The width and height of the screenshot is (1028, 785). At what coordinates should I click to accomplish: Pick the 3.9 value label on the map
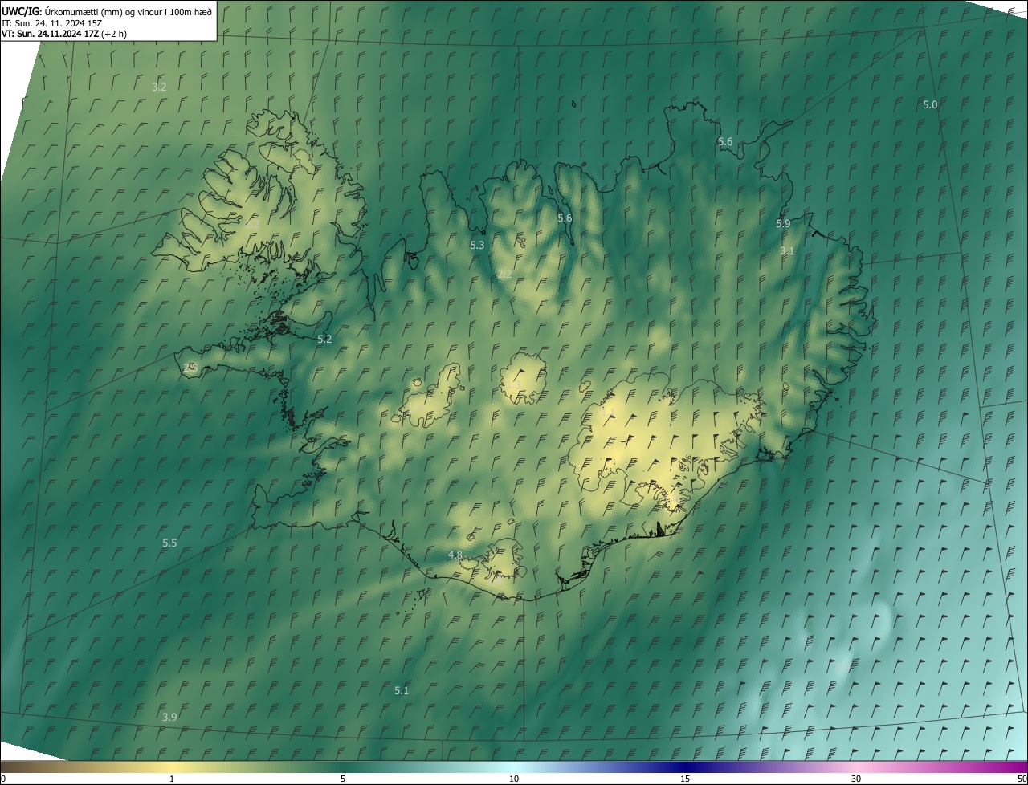(169, 718)
